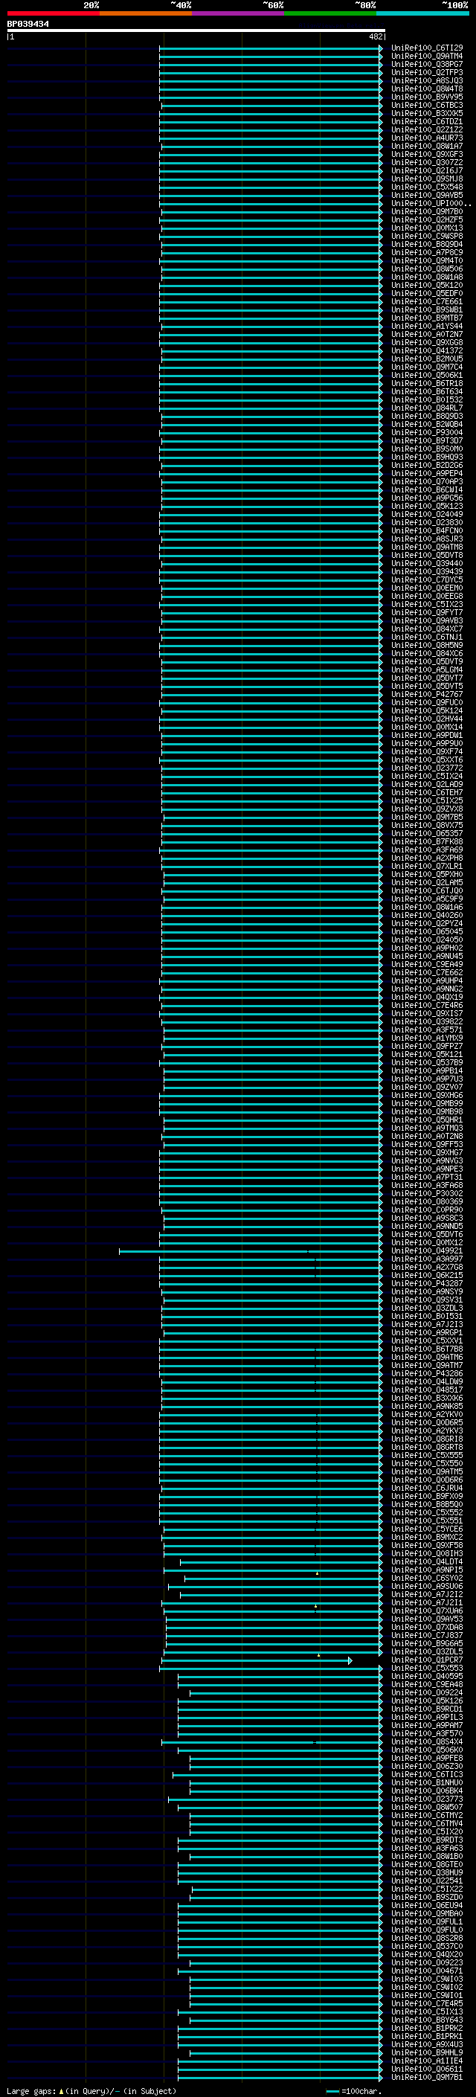476x2097 pixels.
Task: Open hit UniRef100_C6TI29
Action: [427, 48]
